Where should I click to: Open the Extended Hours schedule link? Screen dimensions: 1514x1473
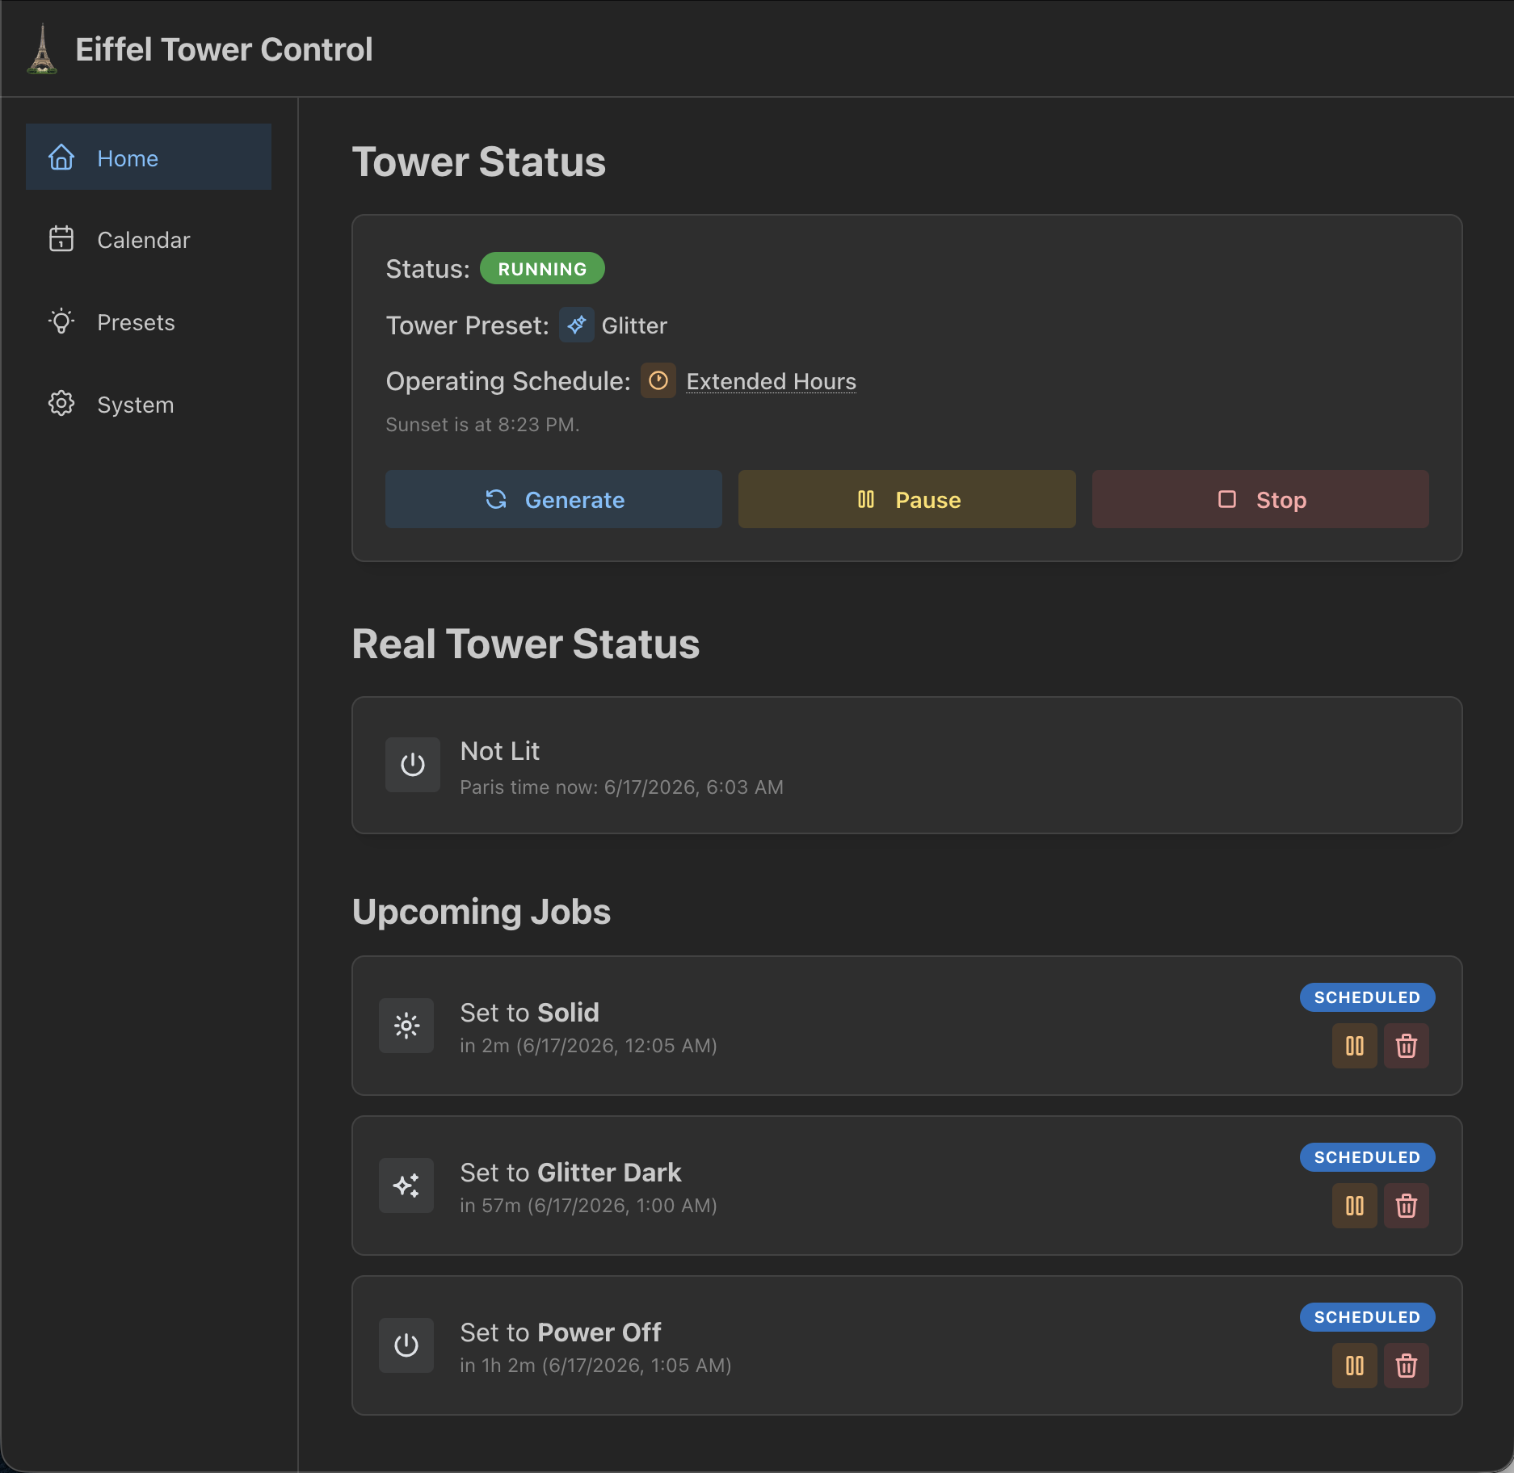pos(772,381)
